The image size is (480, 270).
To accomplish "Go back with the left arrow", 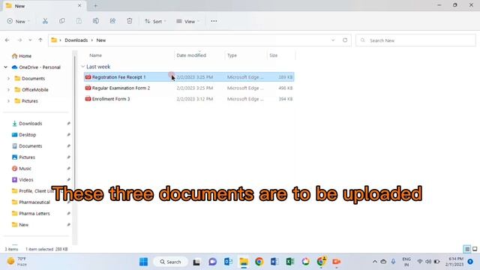I will 7,40.
